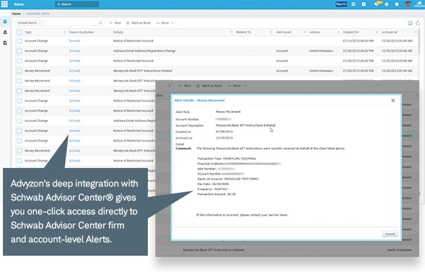Open Schwab link in Address/Email change row
This screenshot has width=425, height=272.
(x=75, y=51)
